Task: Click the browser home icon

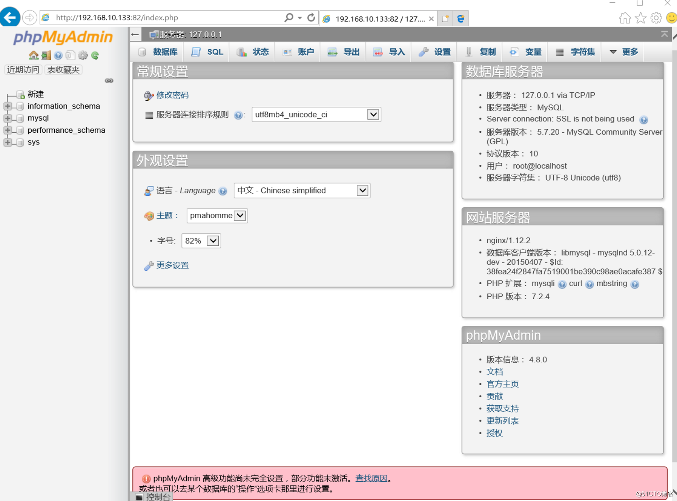Action: (x=625, y=18)
